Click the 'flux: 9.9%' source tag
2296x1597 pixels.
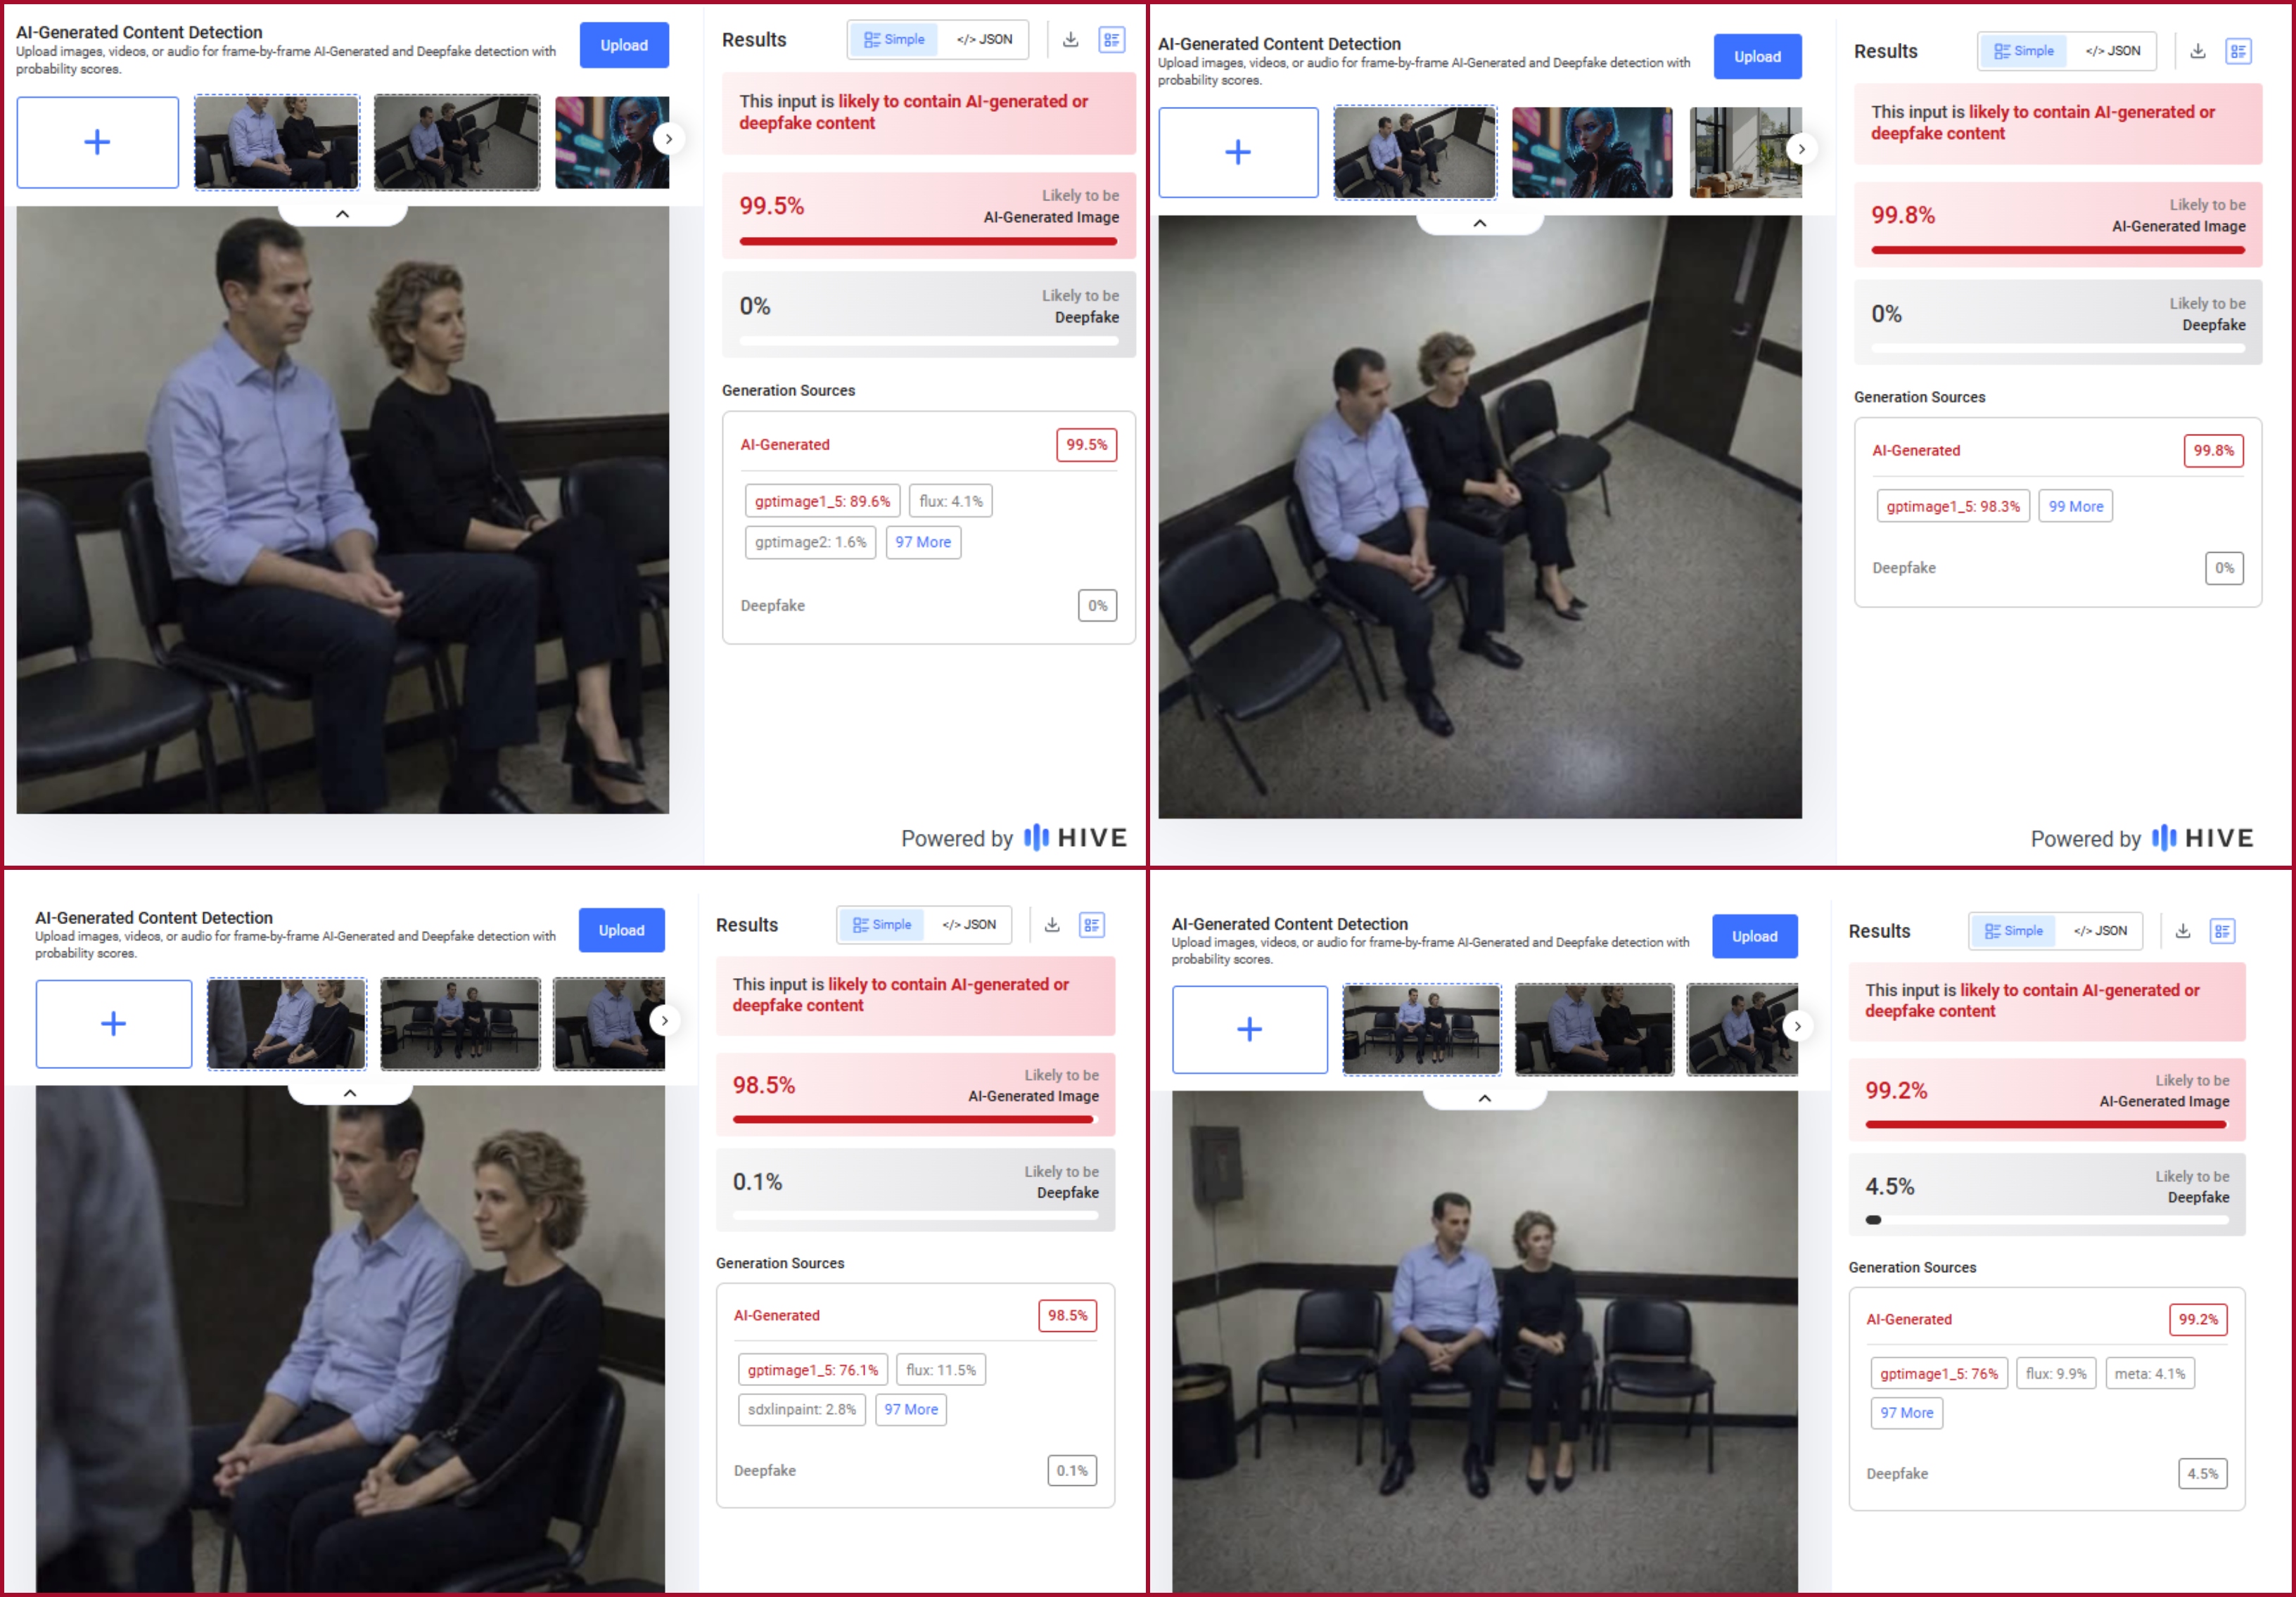point(2056,1374)
